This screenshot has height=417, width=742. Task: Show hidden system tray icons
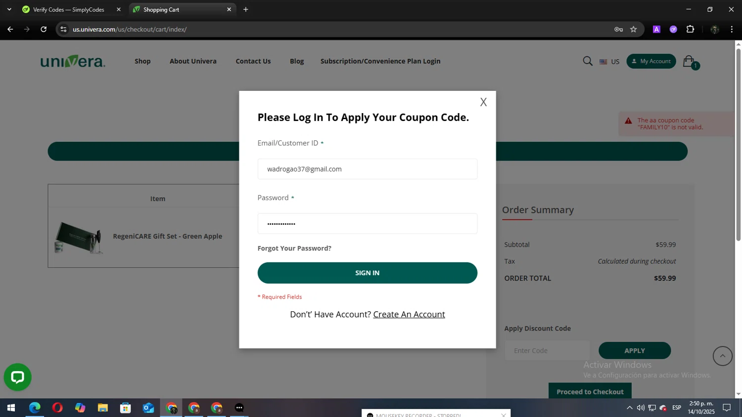click(x=629, y=408)
